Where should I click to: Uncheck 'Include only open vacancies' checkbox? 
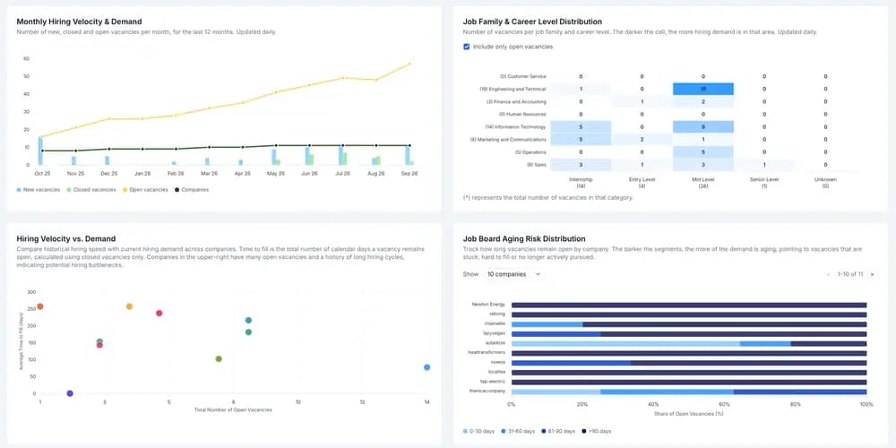(x=466, y=47)
